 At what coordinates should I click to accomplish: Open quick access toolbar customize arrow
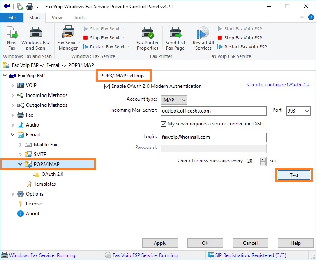pos(37,7)
